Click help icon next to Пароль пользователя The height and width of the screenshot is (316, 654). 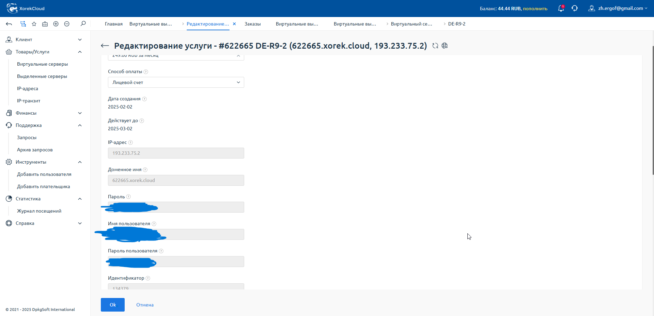click(x=161, y=251)
